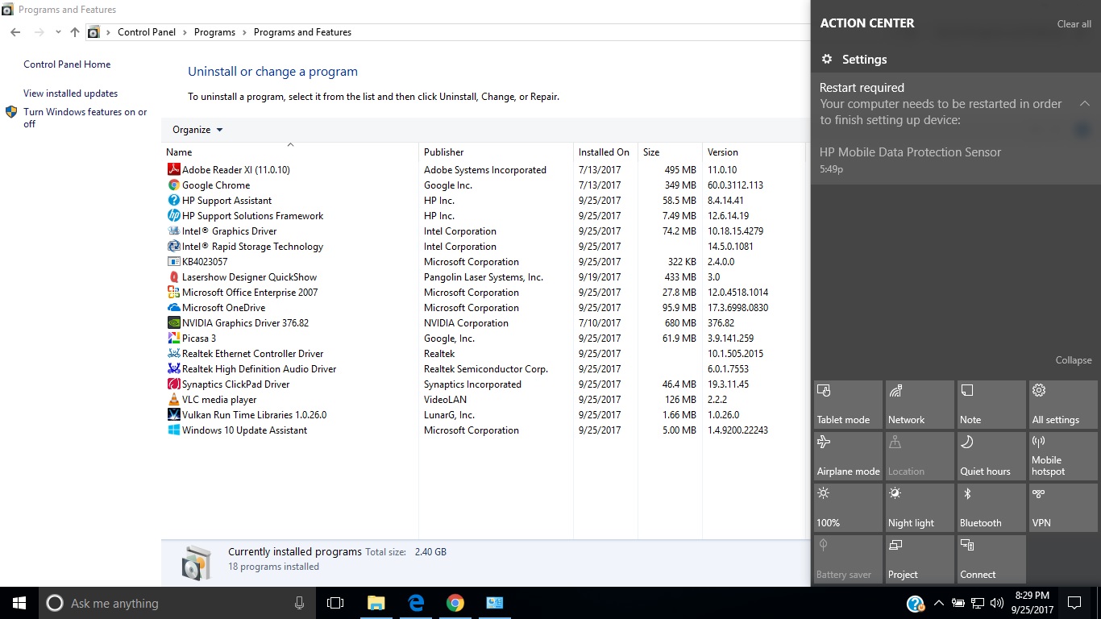Open View installed updates link
This screenshot has height=619, width=1101.
click(x=70, y=93)
